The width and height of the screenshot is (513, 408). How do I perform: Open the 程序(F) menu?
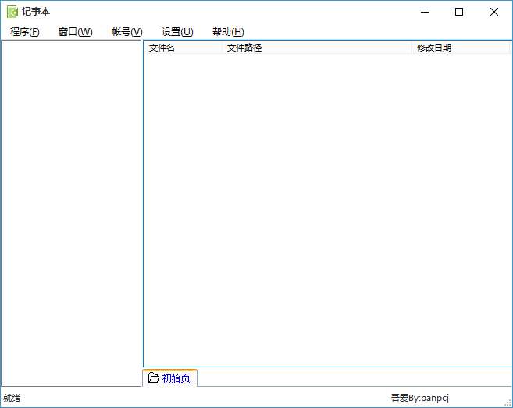[x=25, y=32]
